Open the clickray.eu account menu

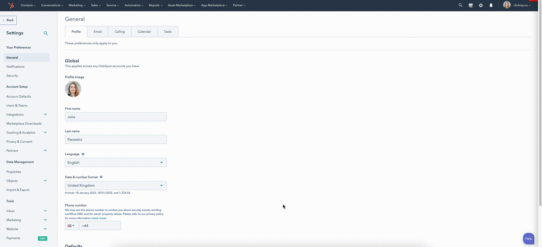pos(522,5)
